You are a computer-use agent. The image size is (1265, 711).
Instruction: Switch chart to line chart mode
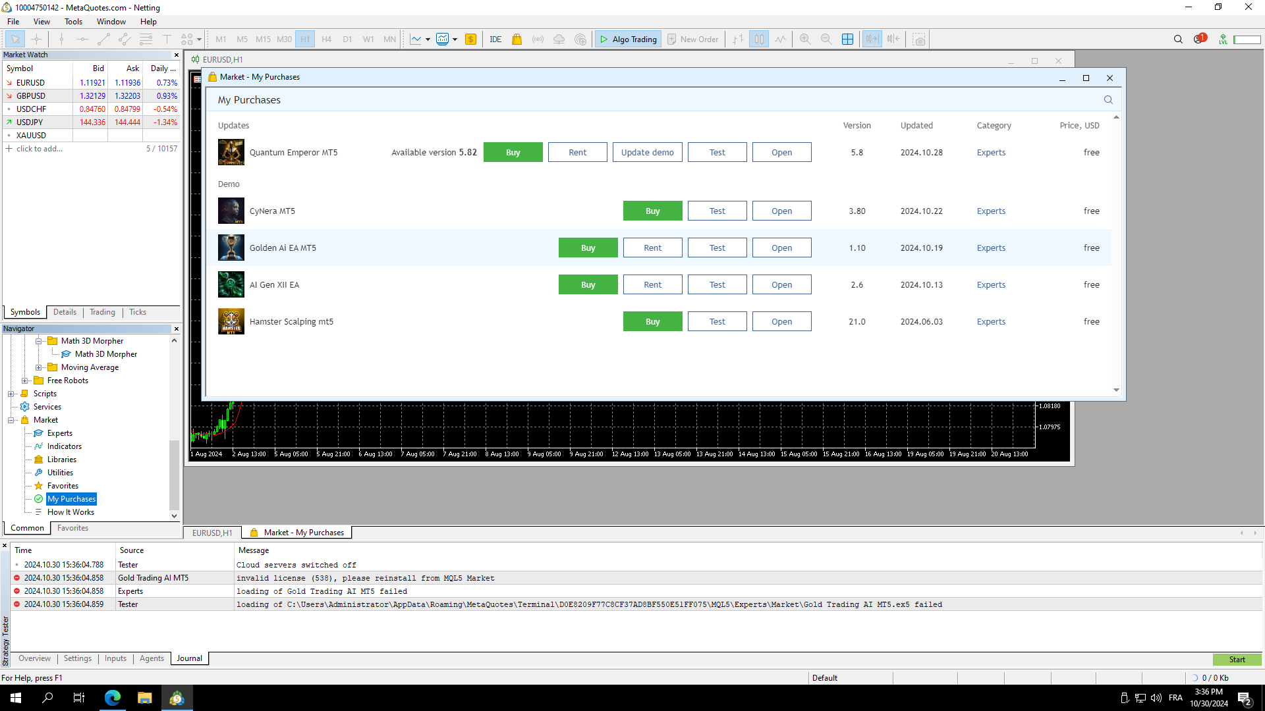pyautogui.click(x=780, y=39)
